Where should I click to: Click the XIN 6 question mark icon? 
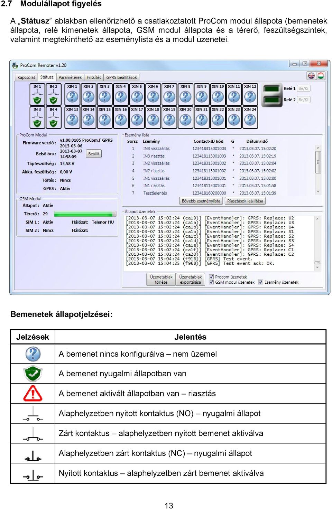click(153, 94)
